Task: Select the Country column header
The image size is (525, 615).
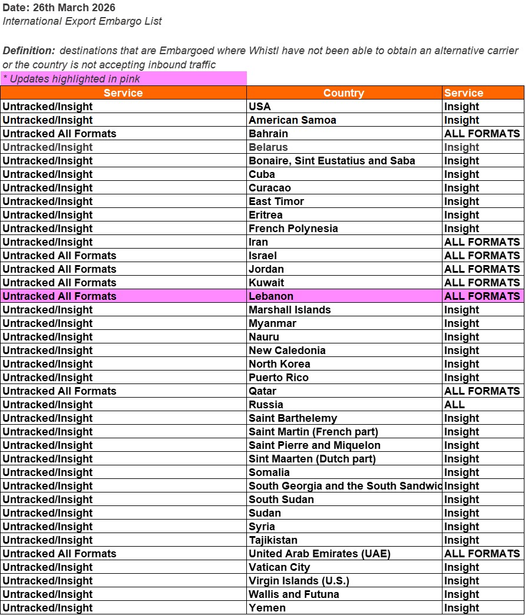Action: 344,92
